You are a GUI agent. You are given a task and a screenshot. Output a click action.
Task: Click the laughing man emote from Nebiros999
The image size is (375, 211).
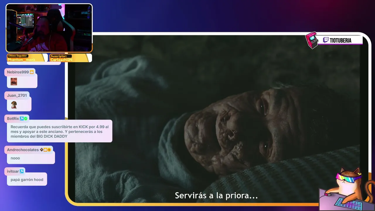pos(14,81)
